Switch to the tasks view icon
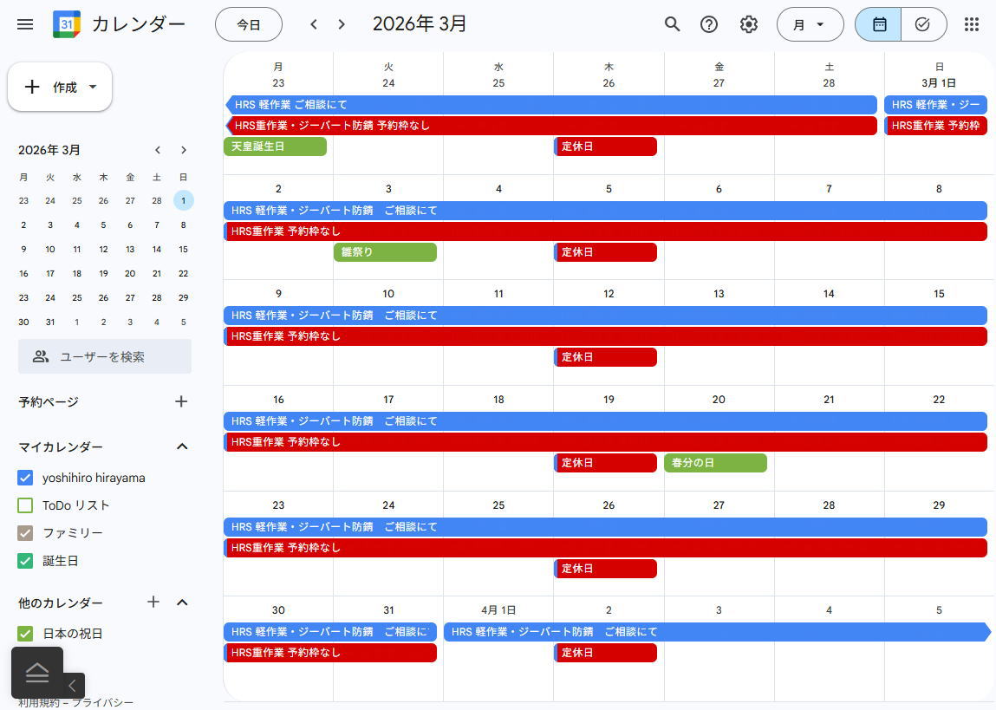996x710 pixels. coord(923,24)
